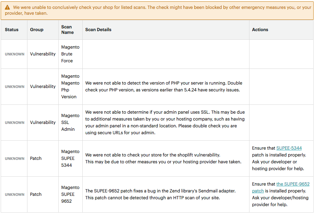
Task: Open the SUPEE-5344 patch link
Action: coord(289,148)
